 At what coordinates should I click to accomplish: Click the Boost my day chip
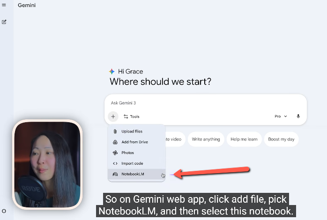click(x=281, y=139)
